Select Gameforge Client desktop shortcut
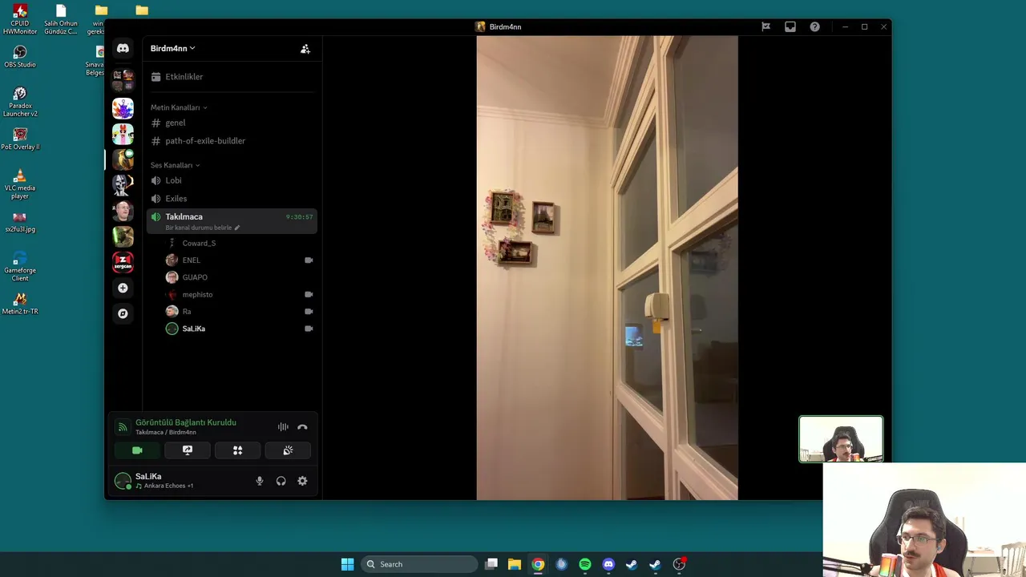 (20, 265)
